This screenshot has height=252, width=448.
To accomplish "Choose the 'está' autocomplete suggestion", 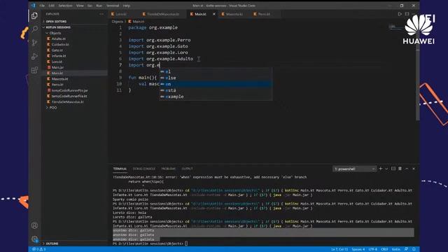I will point(216,90).
